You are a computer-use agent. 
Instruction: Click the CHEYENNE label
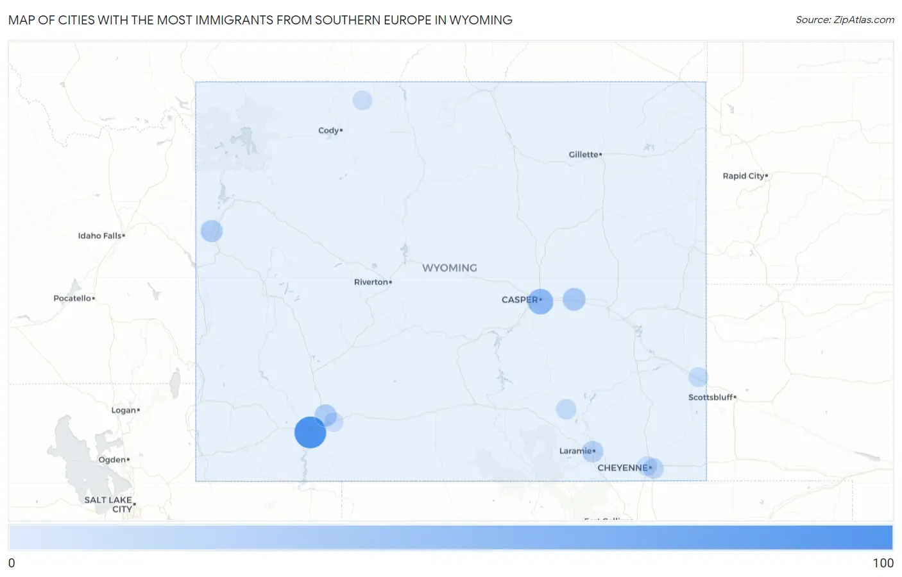(x=623, y=468)
